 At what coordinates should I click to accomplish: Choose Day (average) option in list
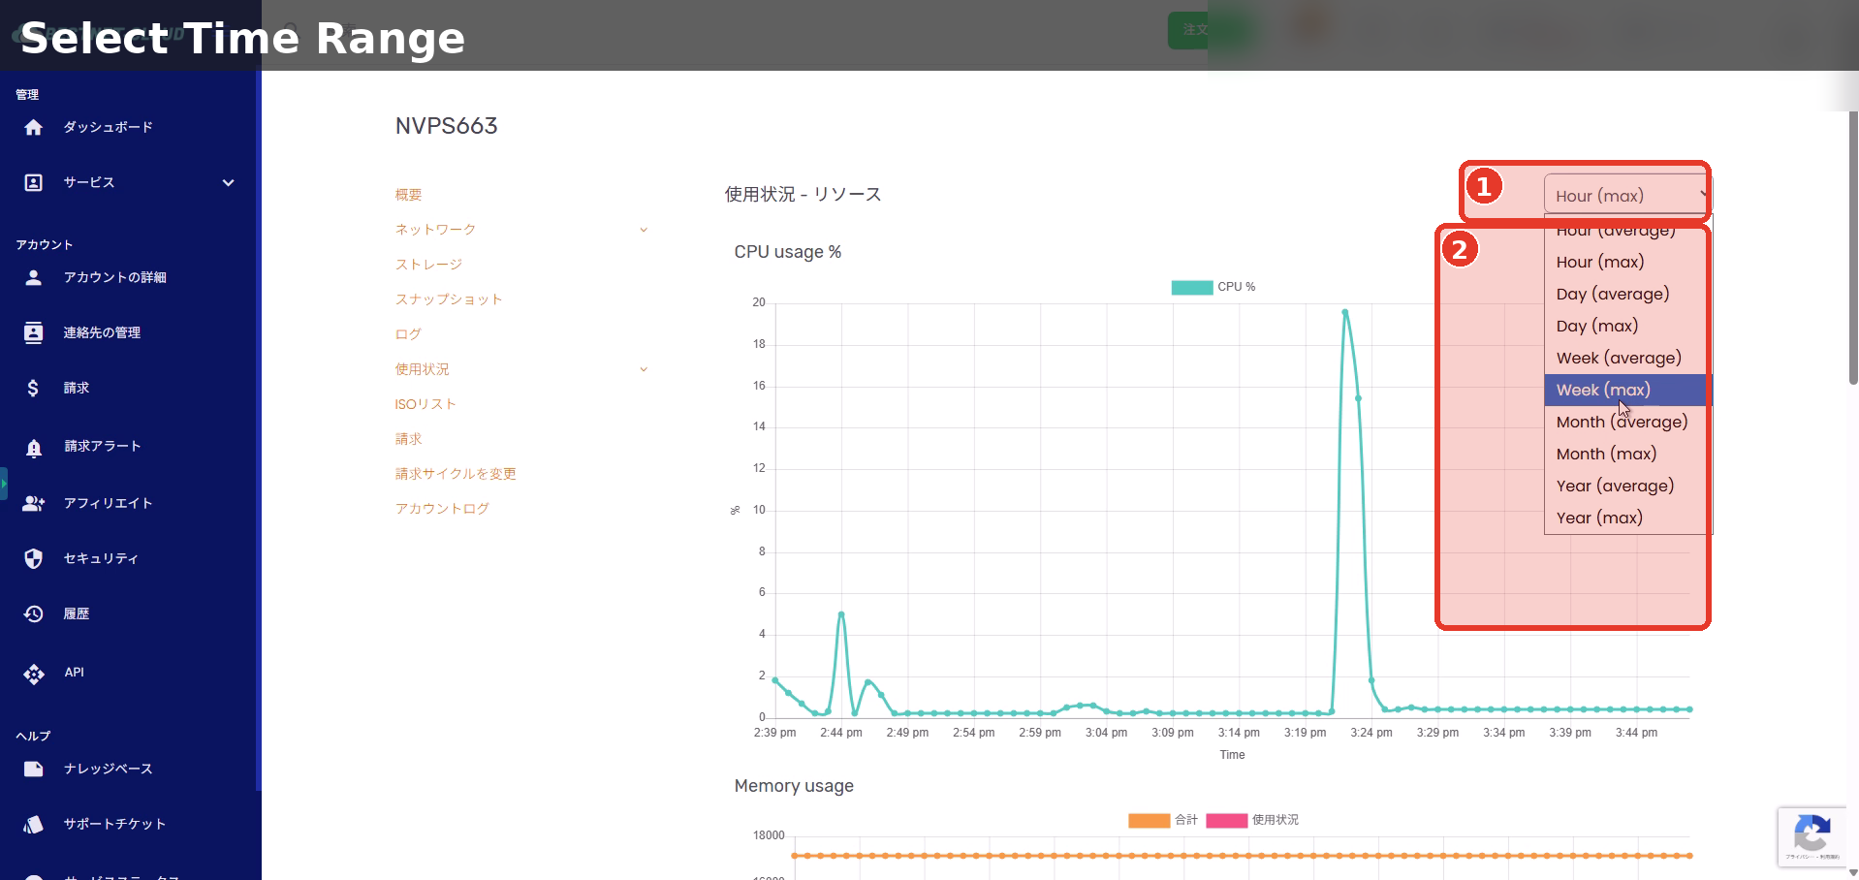tap(1612, 294)
